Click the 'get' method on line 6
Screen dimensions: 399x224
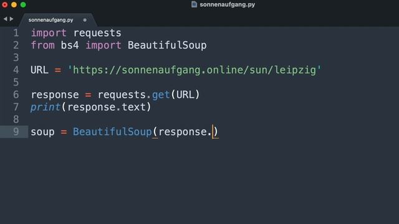point(161,95)
